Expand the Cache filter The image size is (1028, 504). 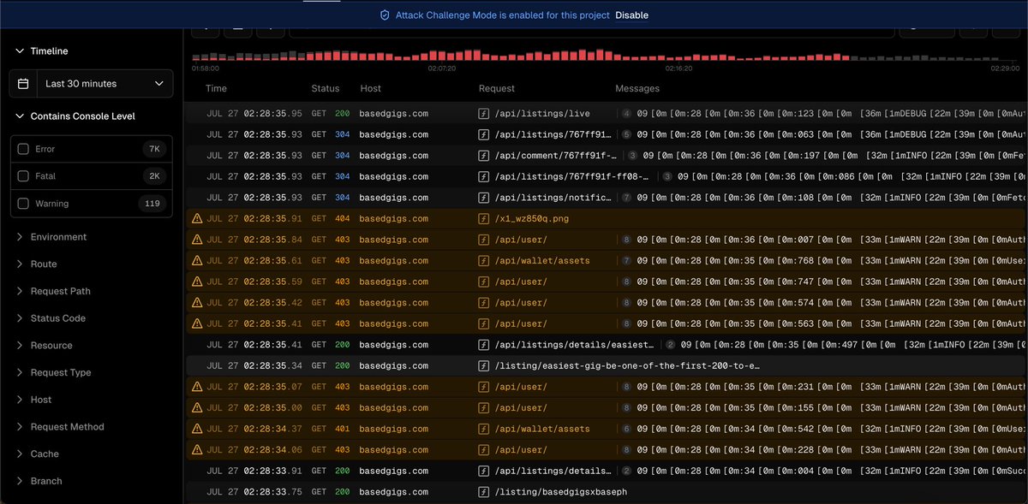pos(38,454)
